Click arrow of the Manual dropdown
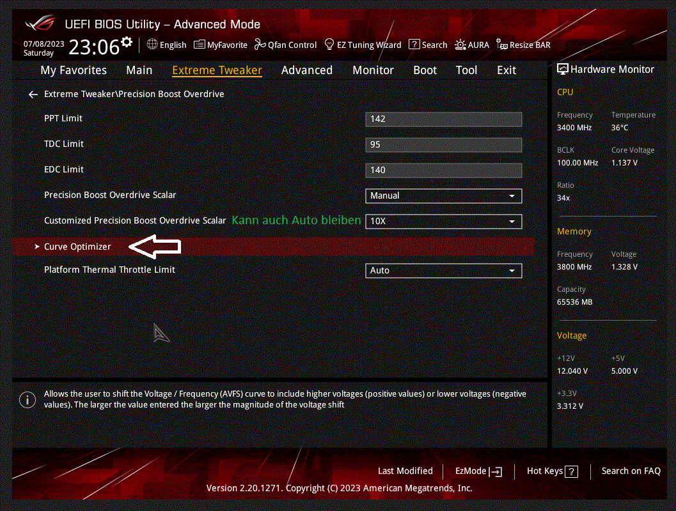The height and width of the screenshot is (511, 676). pyautogui.click(x=512, y=196)
